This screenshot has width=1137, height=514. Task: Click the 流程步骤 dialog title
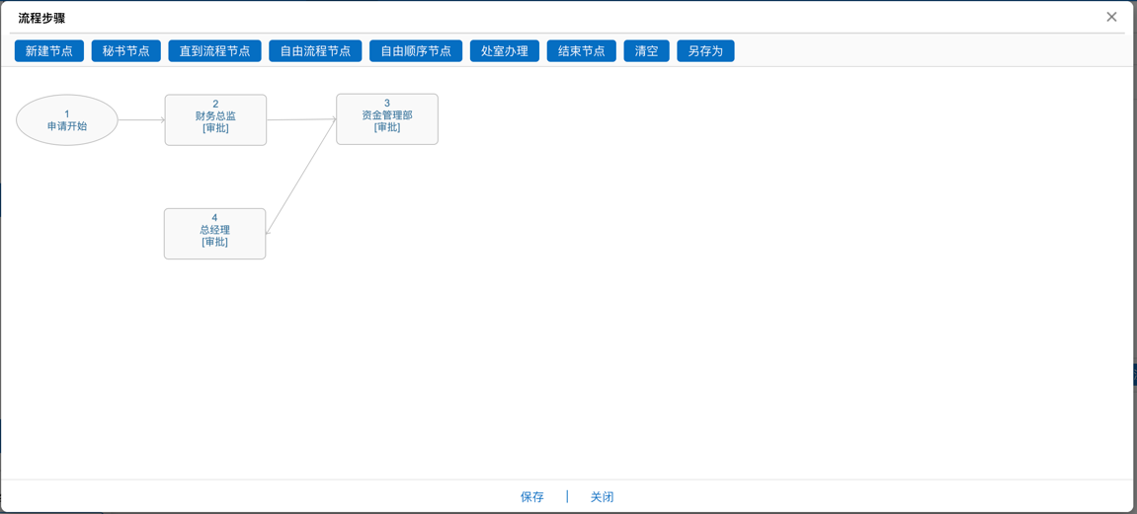click(41, 18)
